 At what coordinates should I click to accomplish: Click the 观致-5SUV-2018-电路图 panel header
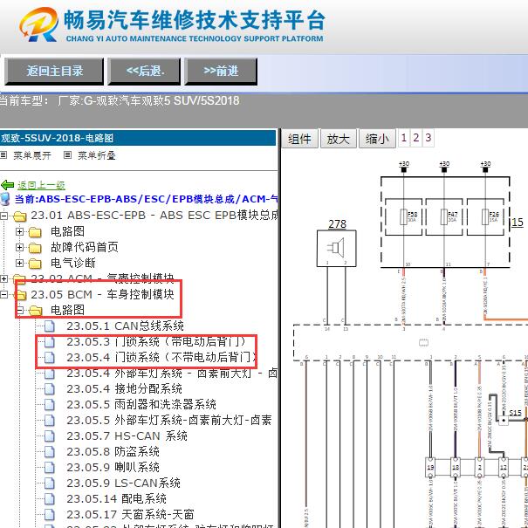pos(138,138)
